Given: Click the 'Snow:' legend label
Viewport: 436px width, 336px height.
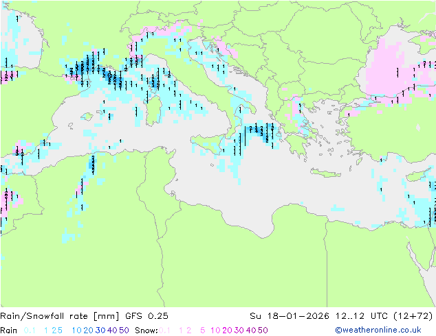Looking at the screenshot, I should pyautogui.click(x=146, y=331).
